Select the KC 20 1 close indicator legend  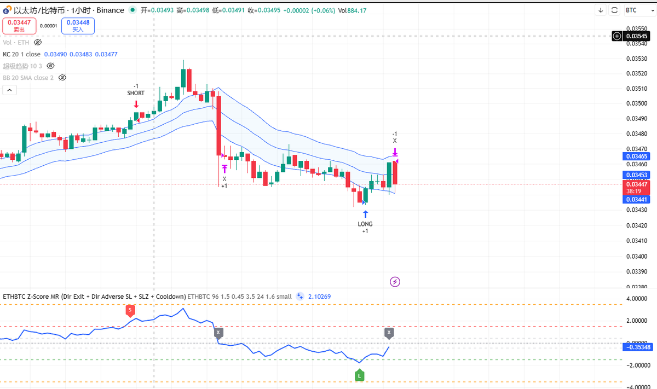tap(22, 54)
